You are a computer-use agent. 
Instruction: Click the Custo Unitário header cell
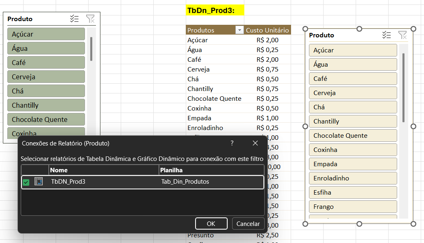pos(267,30)
